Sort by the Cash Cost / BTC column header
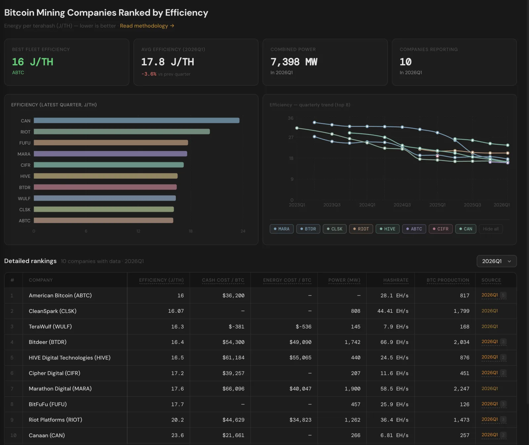This screenshot has height=445, width=529. 223,280
